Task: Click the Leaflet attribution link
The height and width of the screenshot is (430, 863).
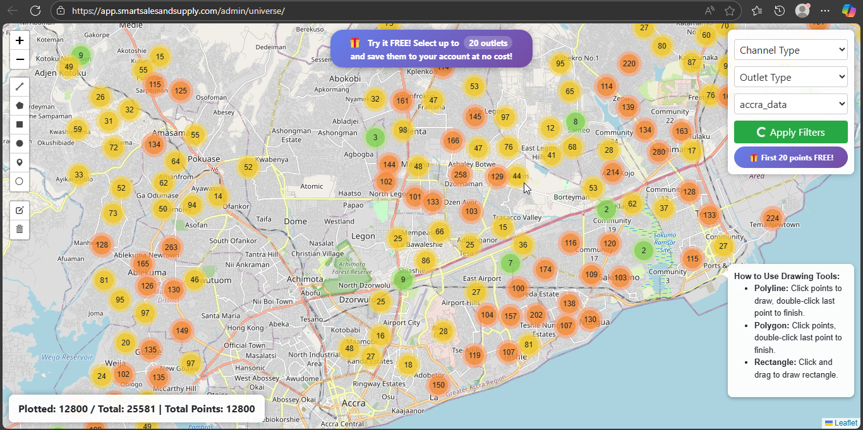Action: pos(845,422)
